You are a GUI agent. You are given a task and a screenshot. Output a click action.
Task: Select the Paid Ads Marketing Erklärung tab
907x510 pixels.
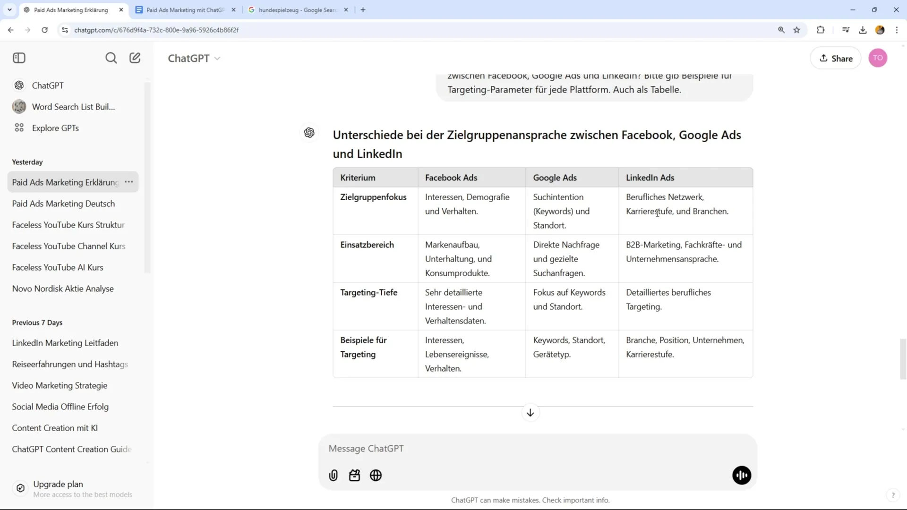[x=71, y=10]
